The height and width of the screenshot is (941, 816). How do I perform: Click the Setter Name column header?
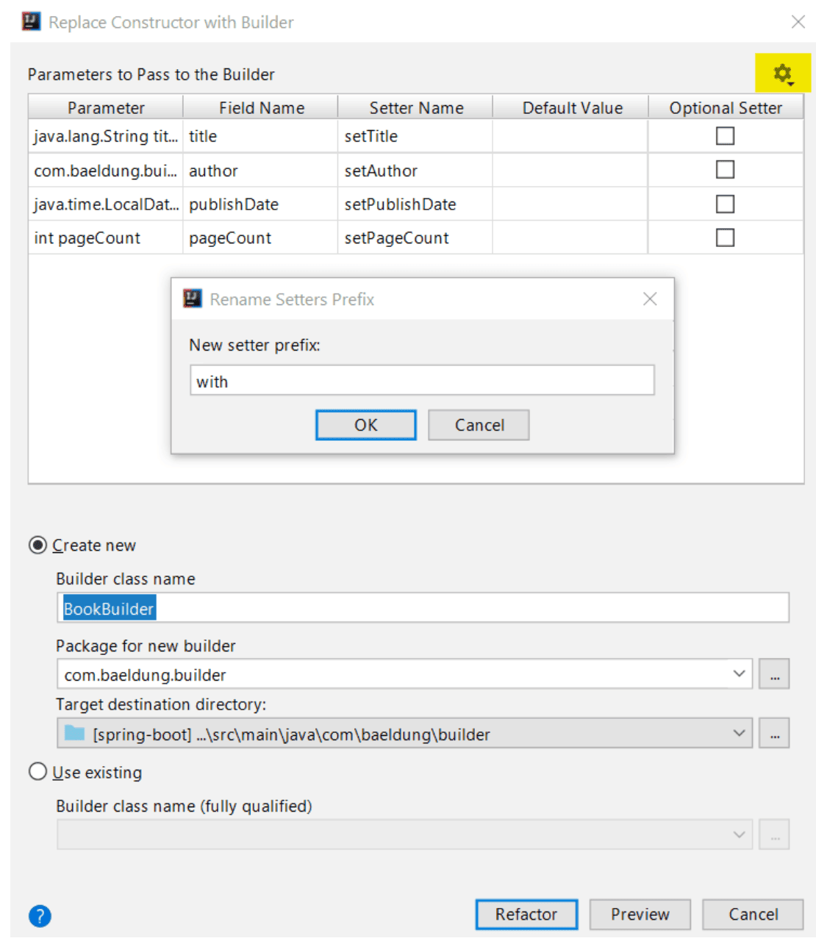[415, 108]
